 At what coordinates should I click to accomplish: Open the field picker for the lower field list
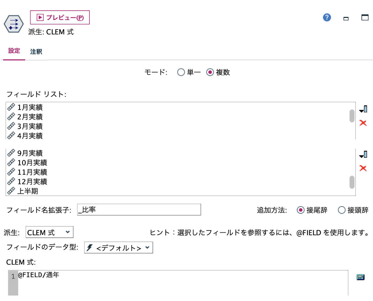[x=363, y=154]
